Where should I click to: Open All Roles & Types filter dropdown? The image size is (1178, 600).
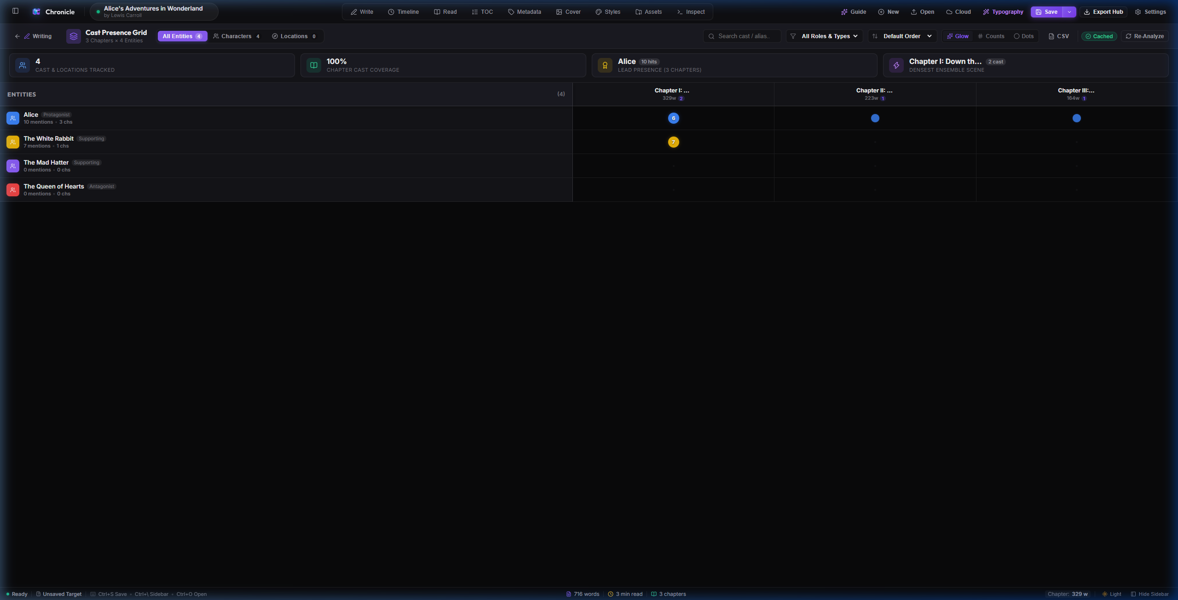[825, 36]
